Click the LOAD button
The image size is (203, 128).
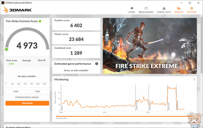coord(16,91)
